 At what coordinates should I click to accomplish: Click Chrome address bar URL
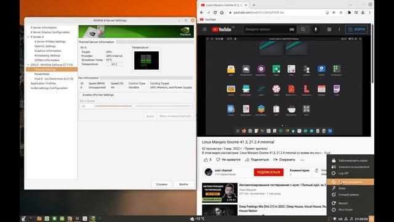pyautogui.click(x=259, y=12)
